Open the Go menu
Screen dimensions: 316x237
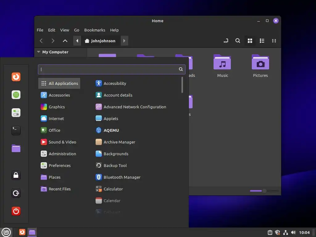point(77,30)
